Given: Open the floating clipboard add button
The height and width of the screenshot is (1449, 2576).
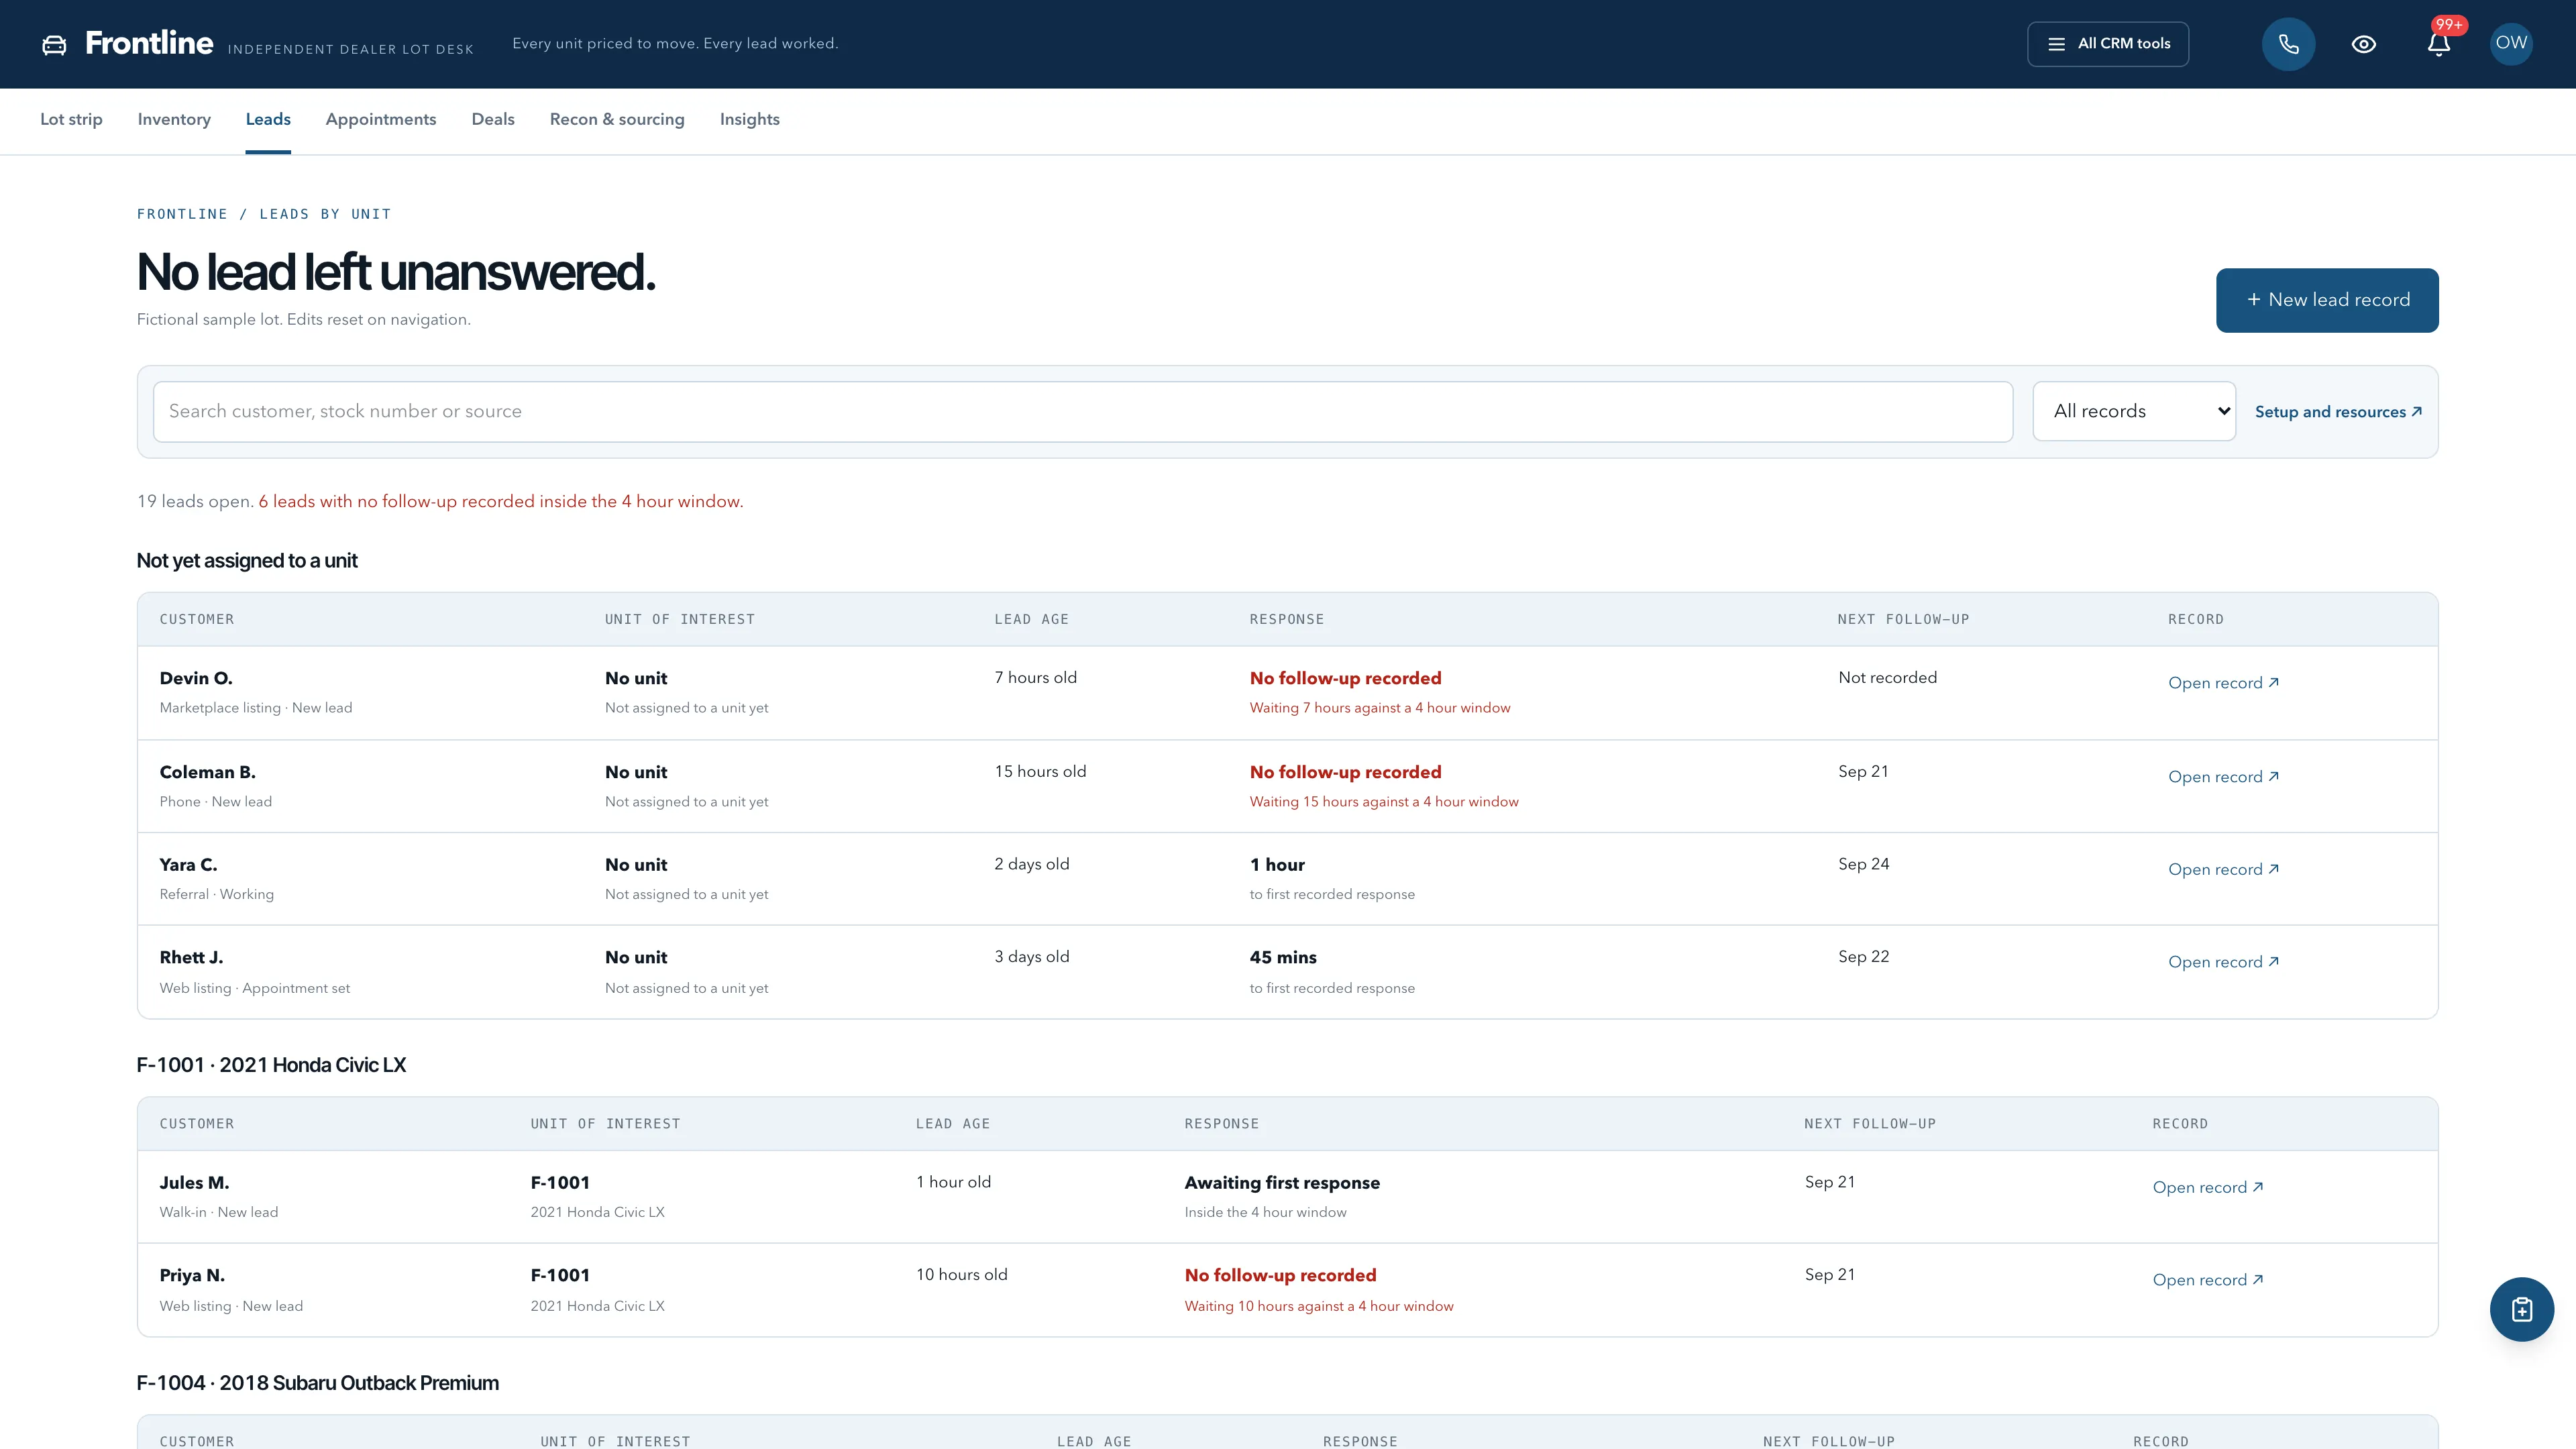Looking at the screenshot, I should pyautogui.click(x=2521, y=1309).
